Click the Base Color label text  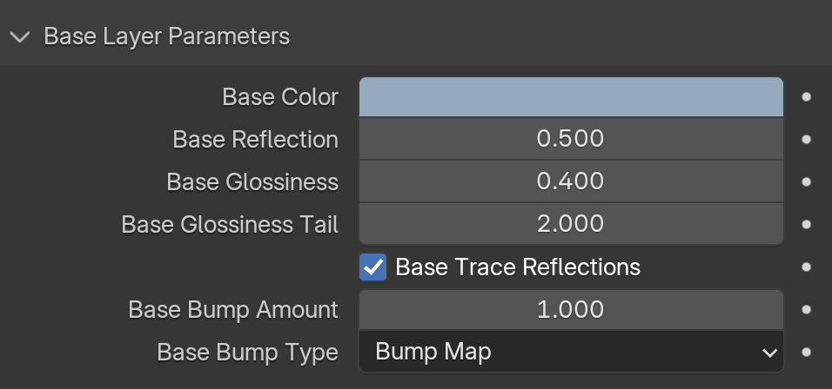pyautogui.click(x=280, y=97)
